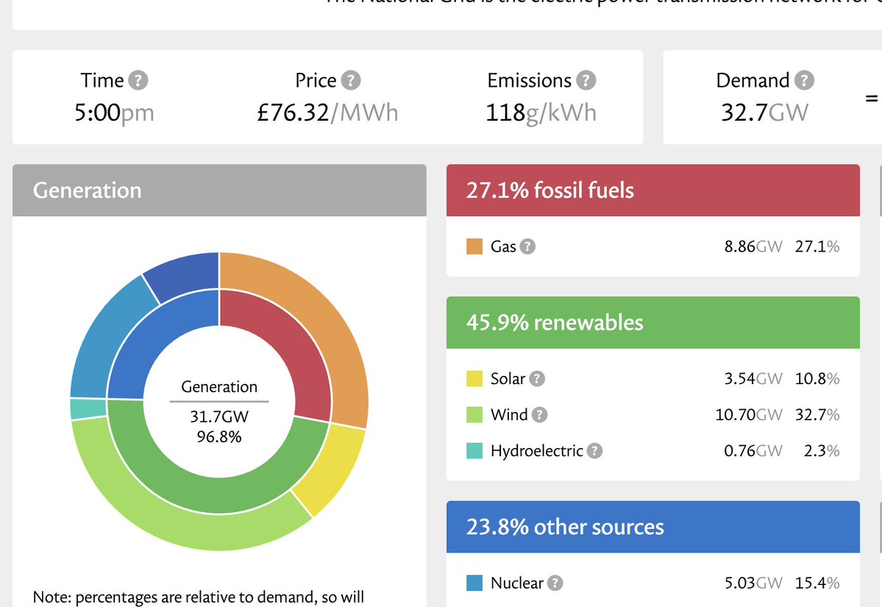The height and width of the screenshot is (607, 882).
Task: Click the Wind output 10.70GW
Action: pos(749,415)
